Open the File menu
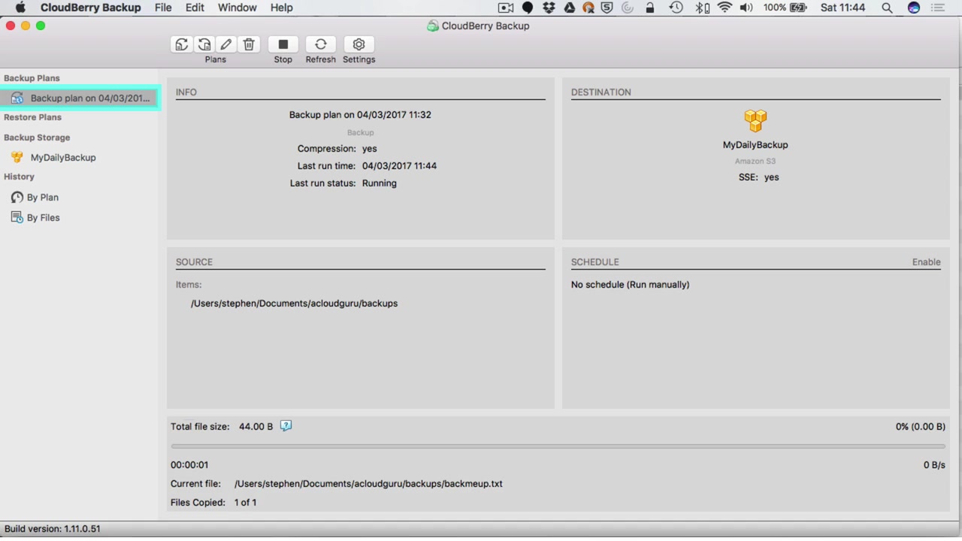 [x=163, y=8]
